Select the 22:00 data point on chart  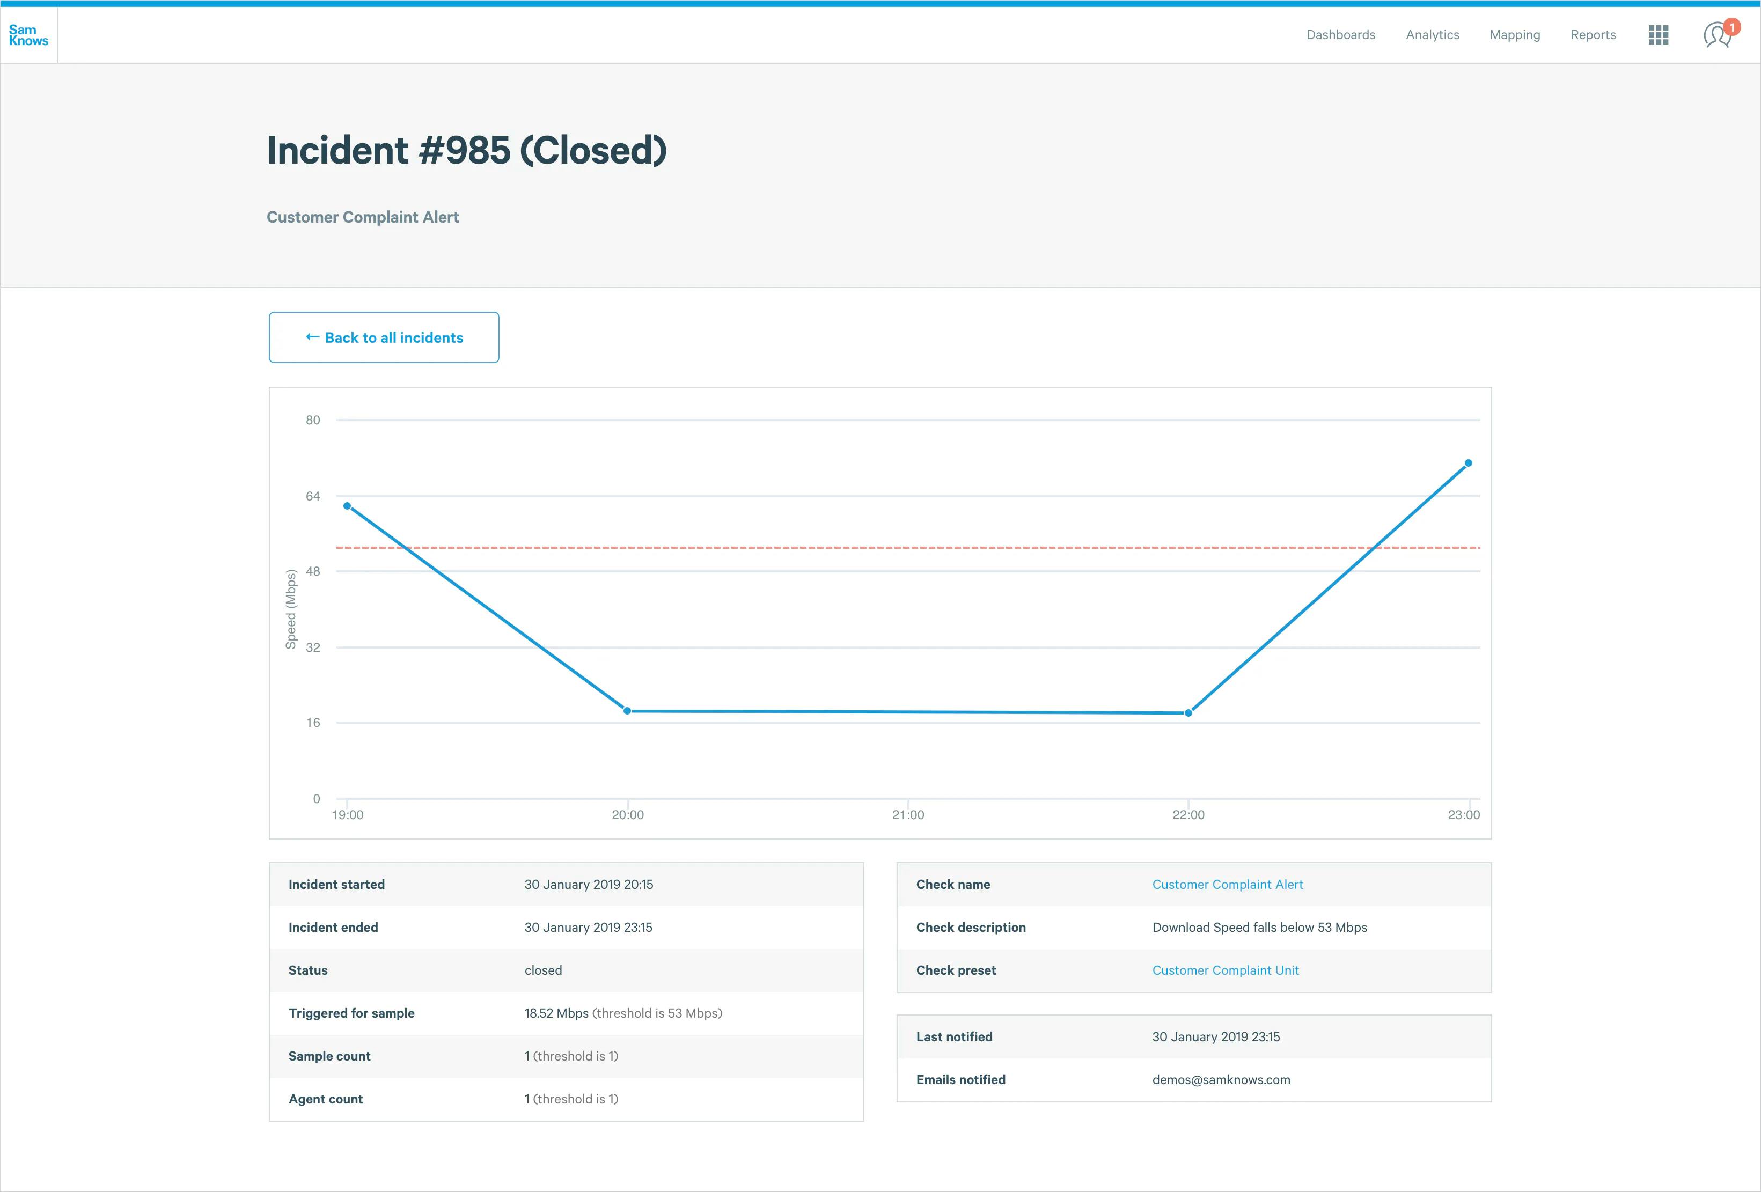pos(1188,713)
